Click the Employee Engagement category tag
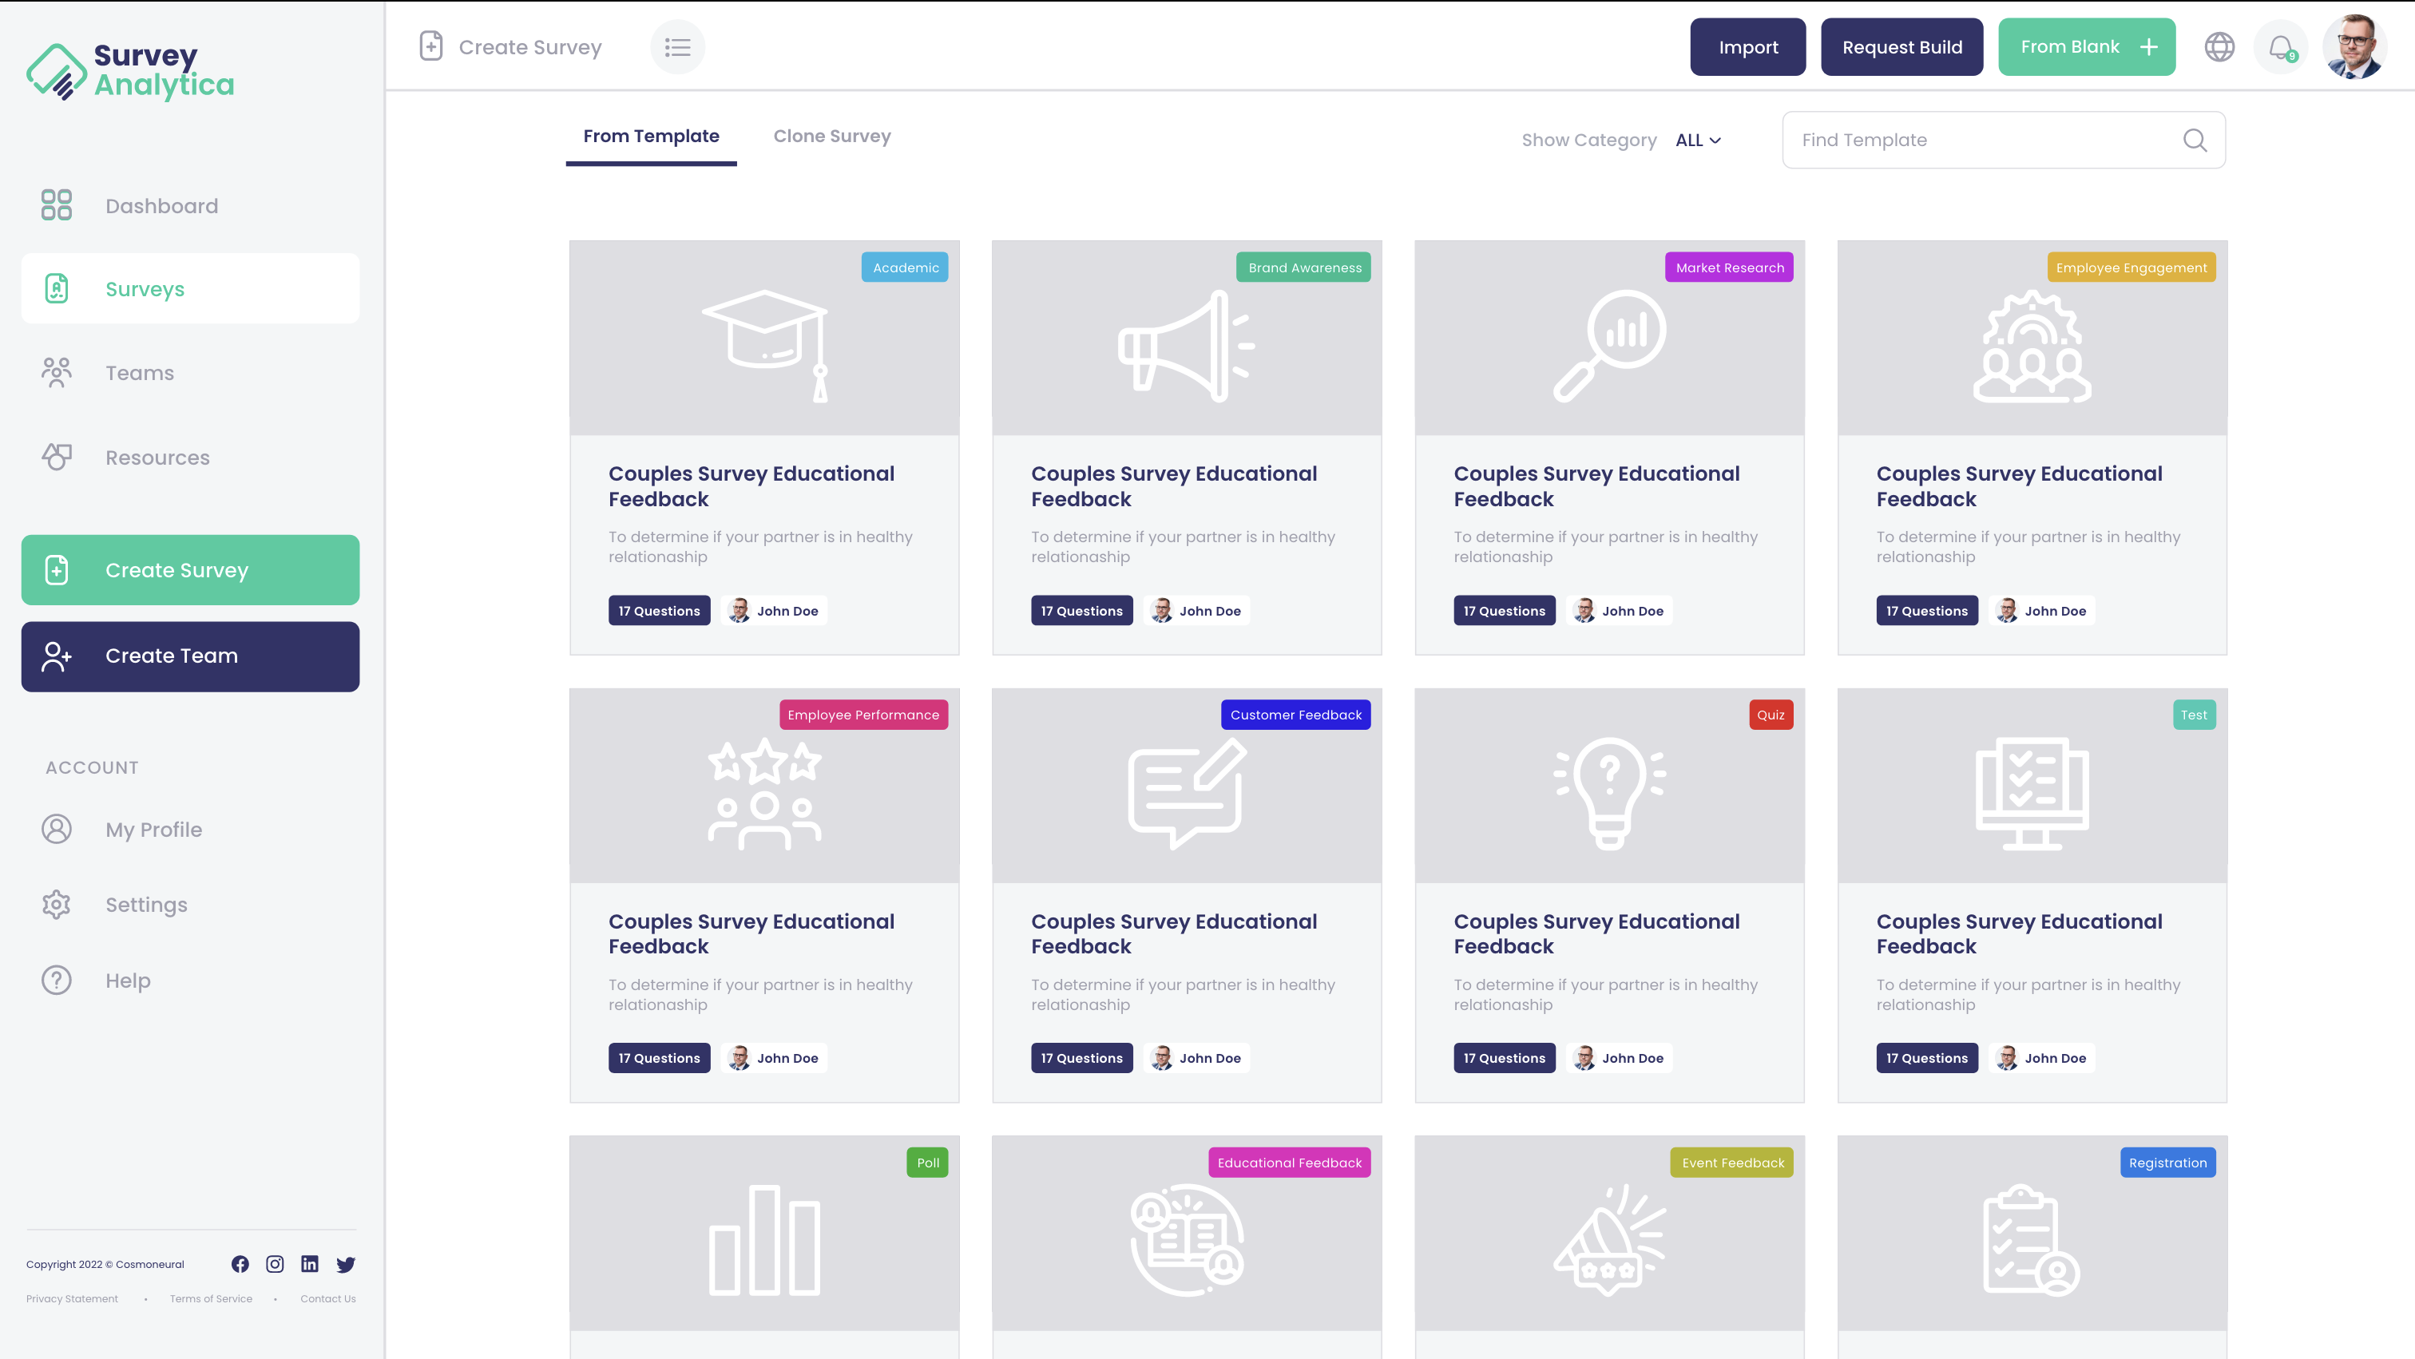Image resolution: width=2415 pixels, height=1359 pixels. pos(2131,267)
